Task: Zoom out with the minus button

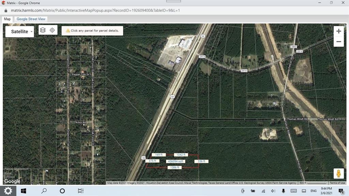Action: pyautogui.click(x=338, y=42)
